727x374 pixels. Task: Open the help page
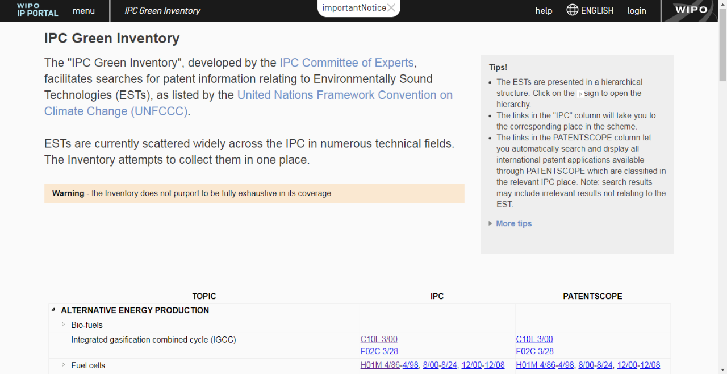[544, 11]
